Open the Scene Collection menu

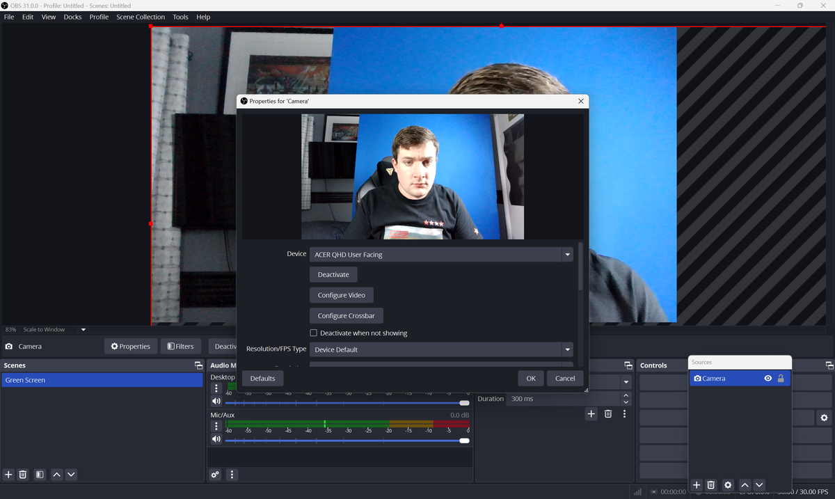[141, 17]
